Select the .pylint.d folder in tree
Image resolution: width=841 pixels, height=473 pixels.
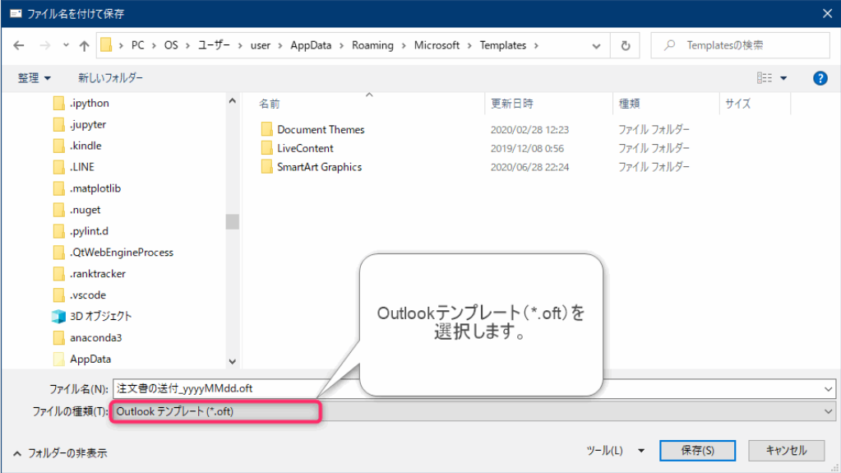[89, 231]
